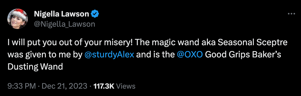Click the words 'Dusting Wand'
301x96 pixels.
[35, 67]
